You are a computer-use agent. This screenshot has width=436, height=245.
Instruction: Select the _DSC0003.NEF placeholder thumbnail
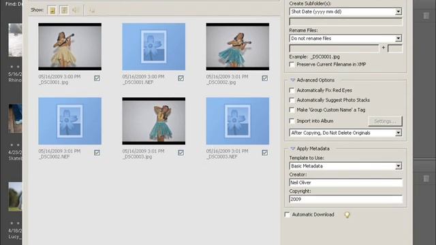pos(238,121)
